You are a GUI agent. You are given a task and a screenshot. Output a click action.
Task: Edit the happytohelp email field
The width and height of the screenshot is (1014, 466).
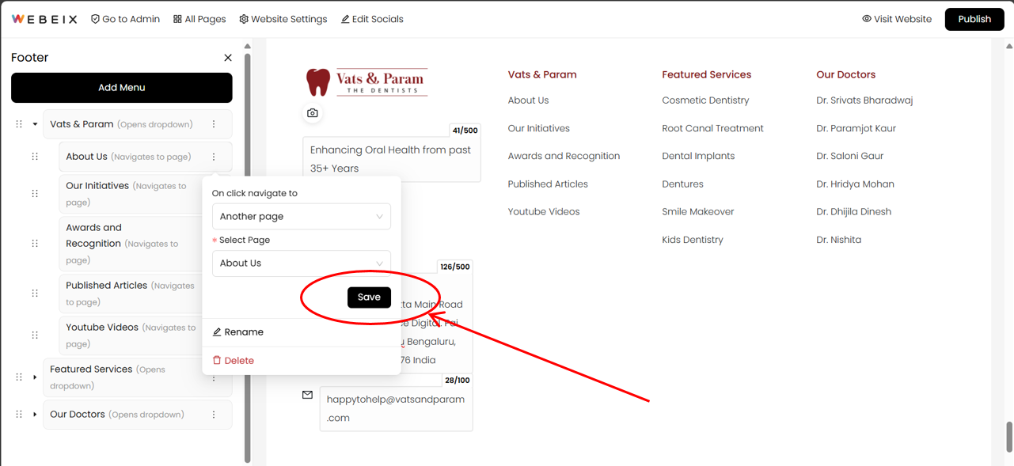[396, 408]
